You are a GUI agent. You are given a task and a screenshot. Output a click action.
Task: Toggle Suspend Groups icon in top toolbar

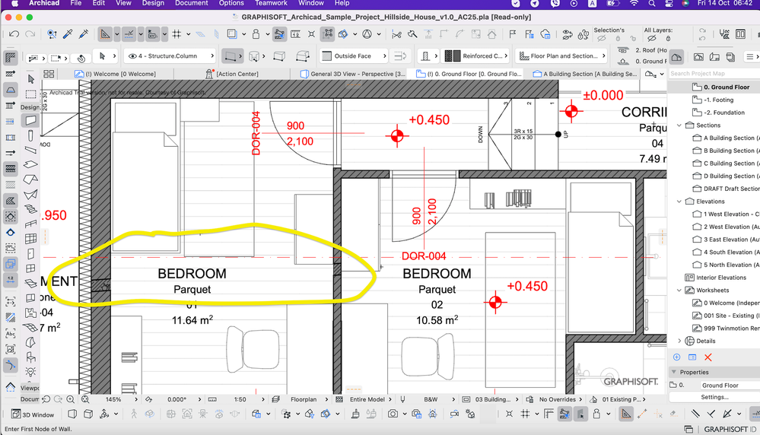328,34
